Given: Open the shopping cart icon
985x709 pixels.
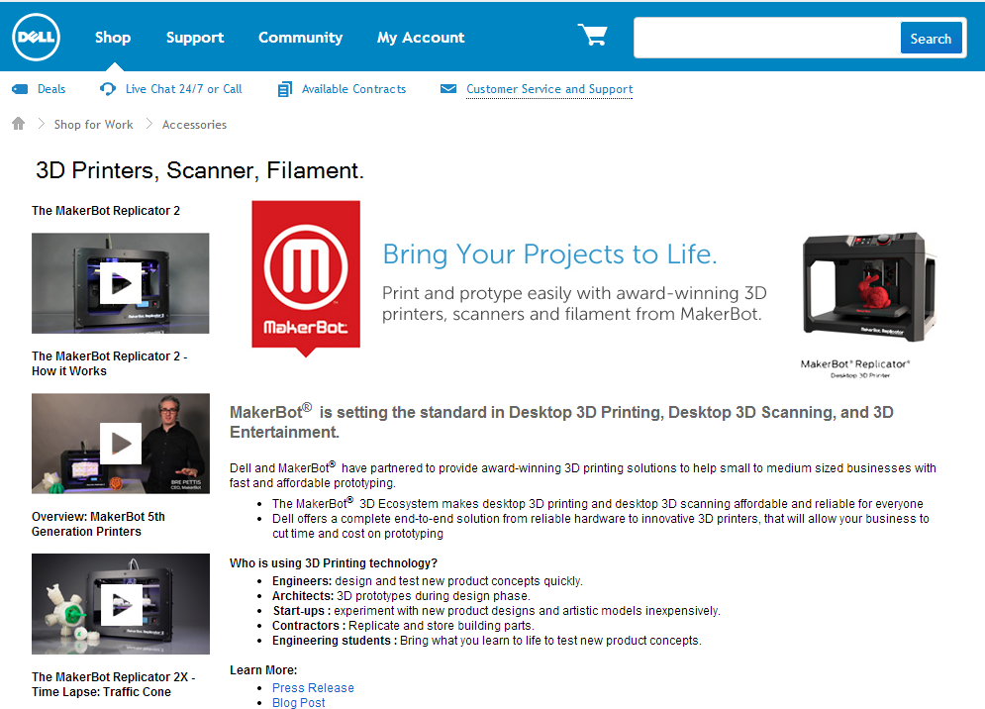Looking at the screenshot, I should click(x=592, y=36).
